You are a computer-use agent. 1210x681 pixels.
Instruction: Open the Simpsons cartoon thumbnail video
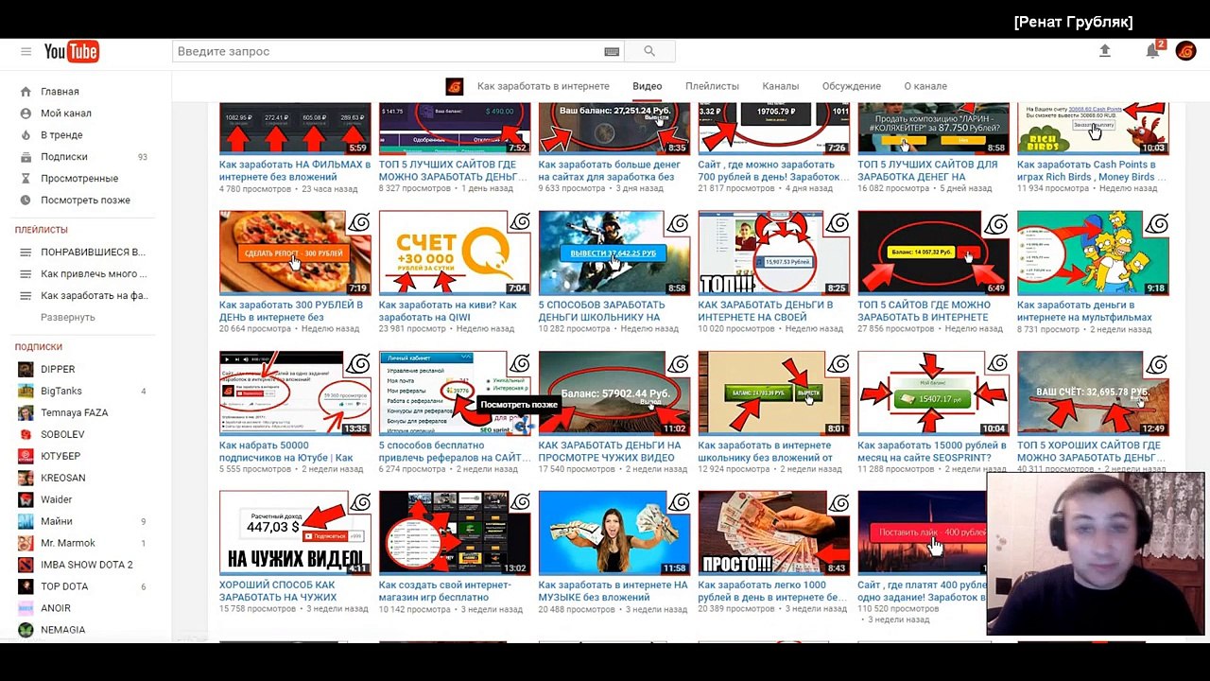point(1093,253)
